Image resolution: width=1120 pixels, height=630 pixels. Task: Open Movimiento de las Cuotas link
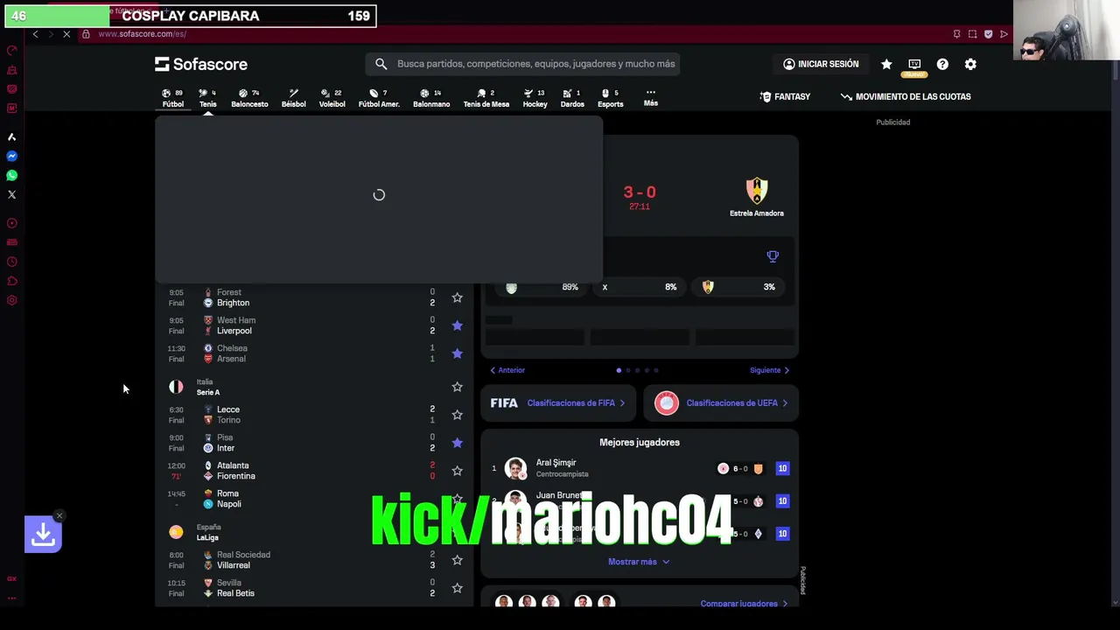pos(906,96)
